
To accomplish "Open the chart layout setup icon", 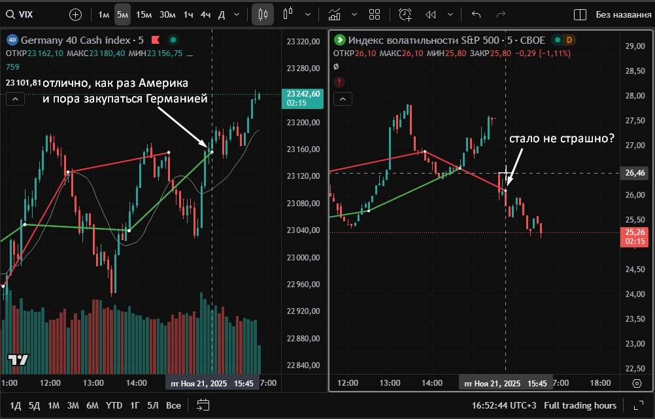I will pos(579,14).
